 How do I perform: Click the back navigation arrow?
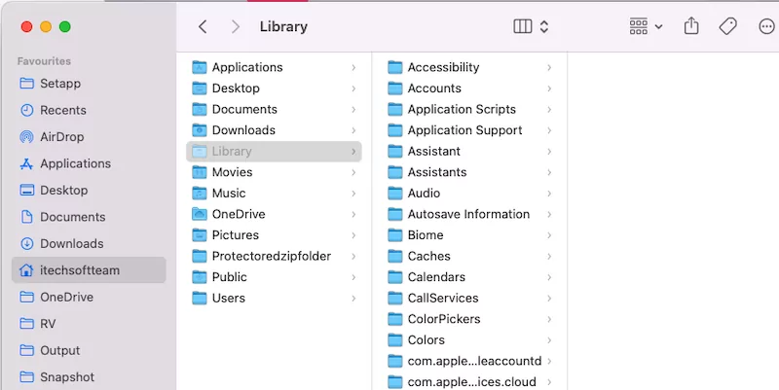(203, 26)
